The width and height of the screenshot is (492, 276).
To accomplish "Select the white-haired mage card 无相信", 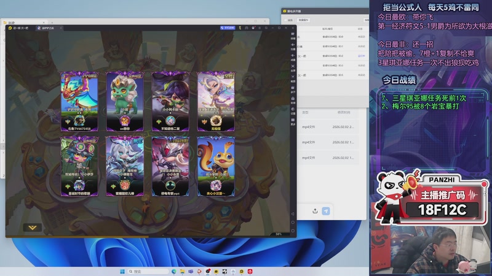I will coord(216,101).
